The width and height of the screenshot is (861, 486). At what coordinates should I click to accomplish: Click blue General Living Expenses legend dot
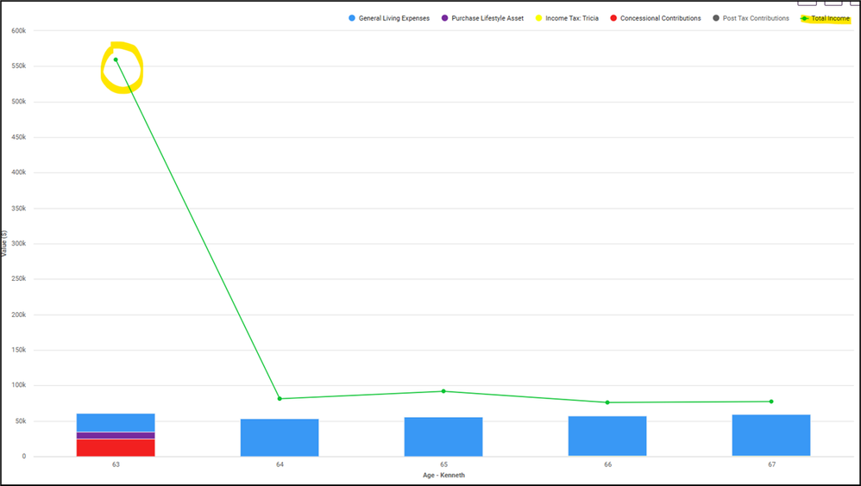350,18
